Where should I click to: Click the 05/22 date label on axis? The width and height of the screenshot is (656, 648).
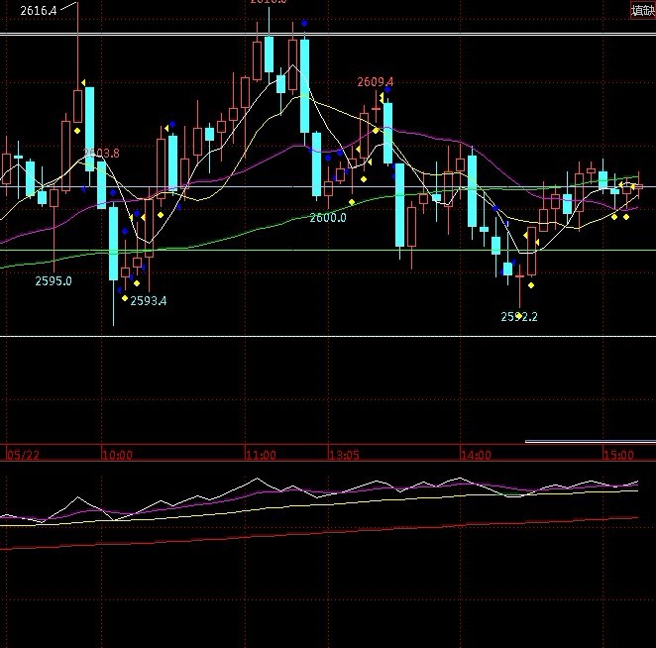22,455
